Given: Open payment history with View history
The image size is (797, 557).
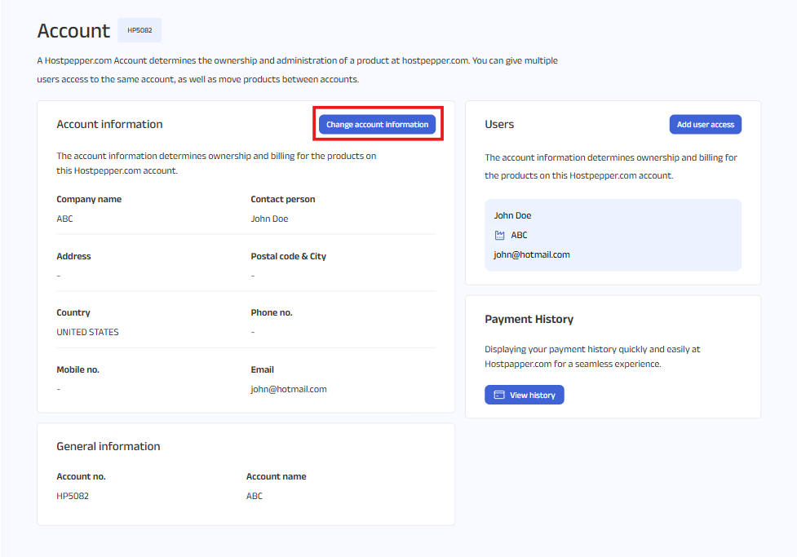Looking at the screenshot, I should pyautogui.click(x=524, y=395).
